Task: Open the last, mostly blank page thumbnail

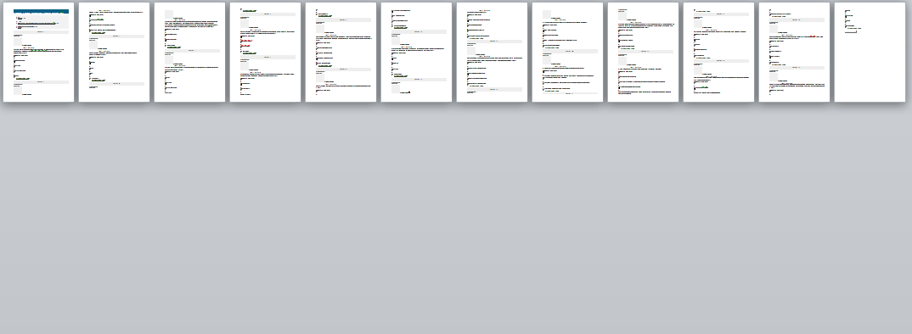Action: 870,53
